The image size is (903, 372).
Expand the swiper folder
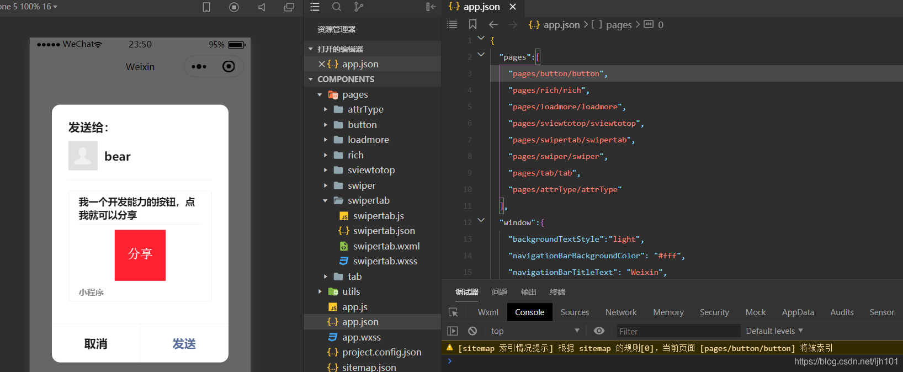pyautogui.click(x=326, y=185)
